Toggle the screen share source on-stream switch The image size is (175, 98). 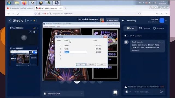click(35, 52)
